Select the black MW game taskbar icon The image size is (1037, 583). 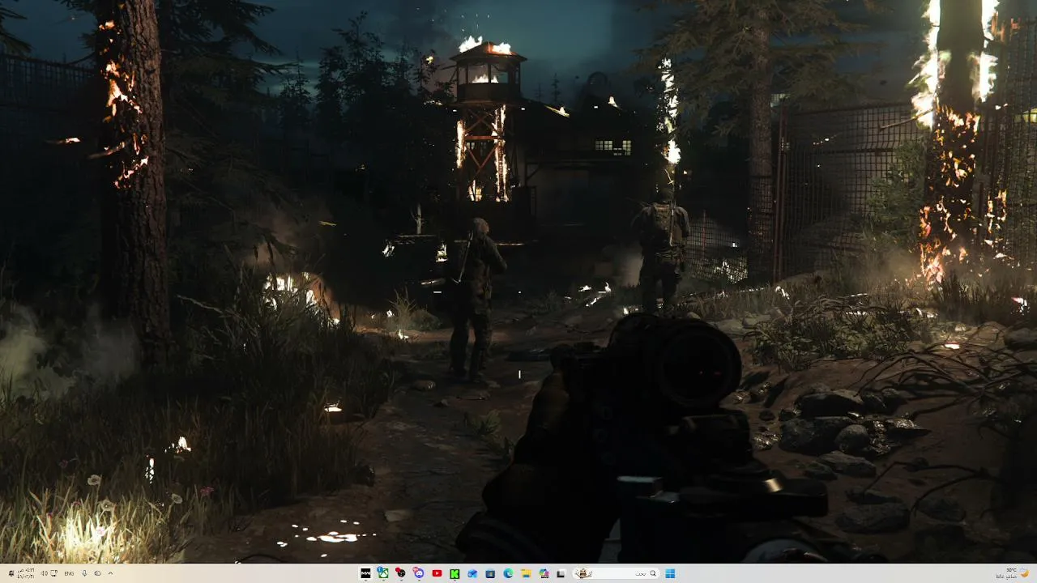(365, 573)
